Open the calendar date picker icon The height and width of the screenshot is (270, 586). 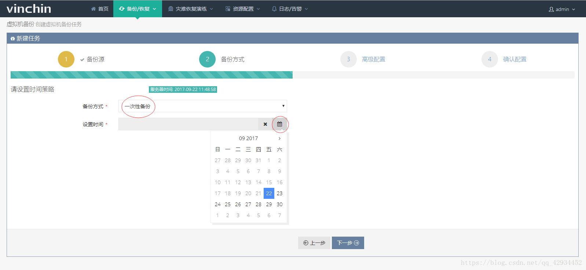pos(279,124)
